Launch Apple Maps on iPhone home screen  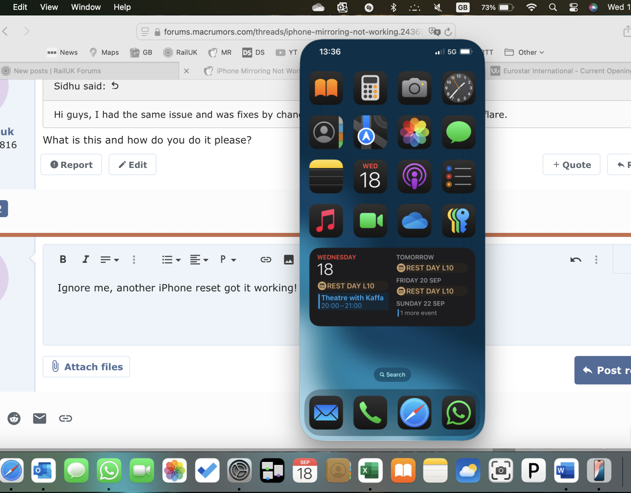pos(370,132)
